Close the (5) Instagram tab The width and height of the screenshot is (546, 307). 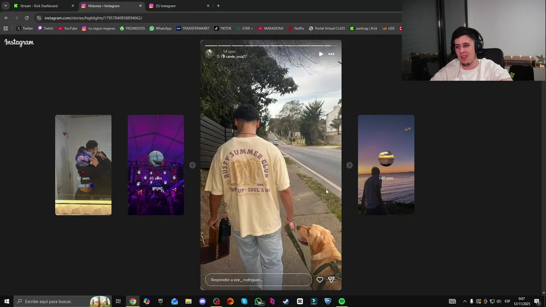coord(208,6)
